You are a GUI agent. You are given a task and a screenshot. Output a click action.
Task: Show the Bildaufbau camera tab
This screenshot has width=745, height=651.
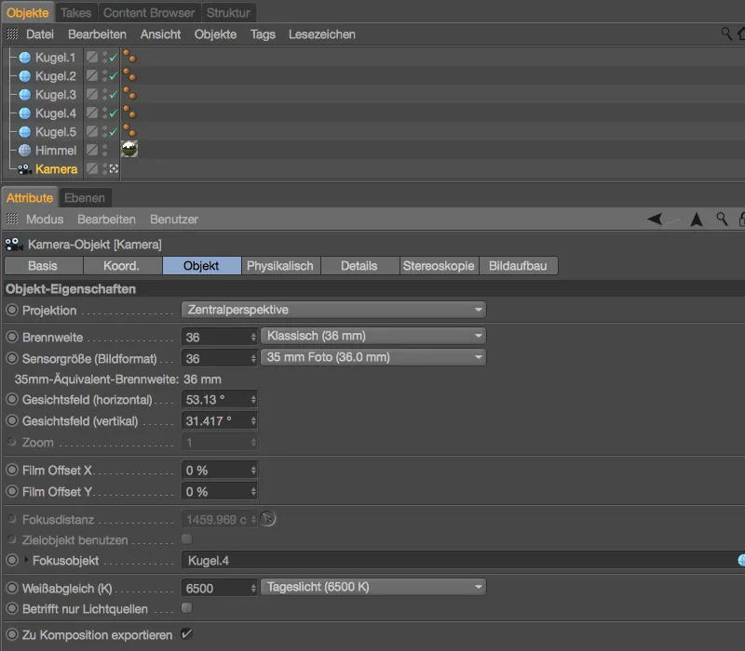tap(519, 266)
